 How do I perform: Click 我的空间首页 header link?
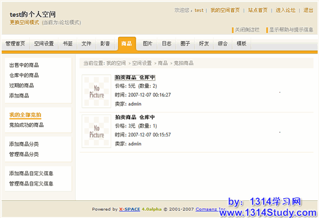click(x=225, y=10)
